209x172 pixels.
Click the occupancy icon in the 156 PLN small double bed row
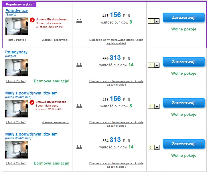click(x=79, y=106)
